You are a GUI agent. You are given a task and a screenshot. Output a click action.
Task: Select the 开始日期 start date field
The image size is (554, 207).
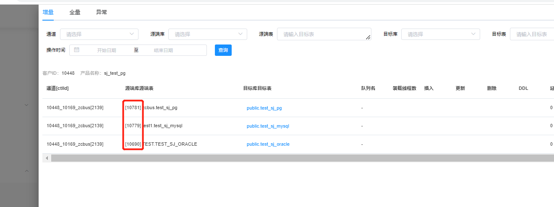coord(106,50)
